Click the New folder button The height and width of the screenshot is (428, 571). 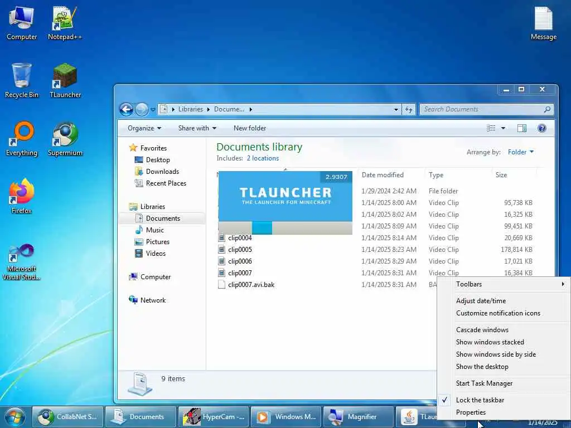point(250,128)
